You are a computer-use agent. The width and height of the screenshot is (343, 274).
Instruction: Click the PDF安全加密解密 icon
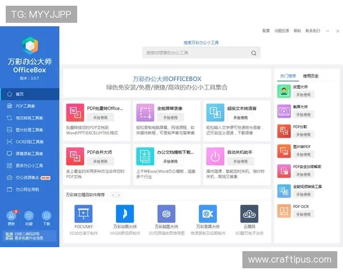(x=284, y=171)
